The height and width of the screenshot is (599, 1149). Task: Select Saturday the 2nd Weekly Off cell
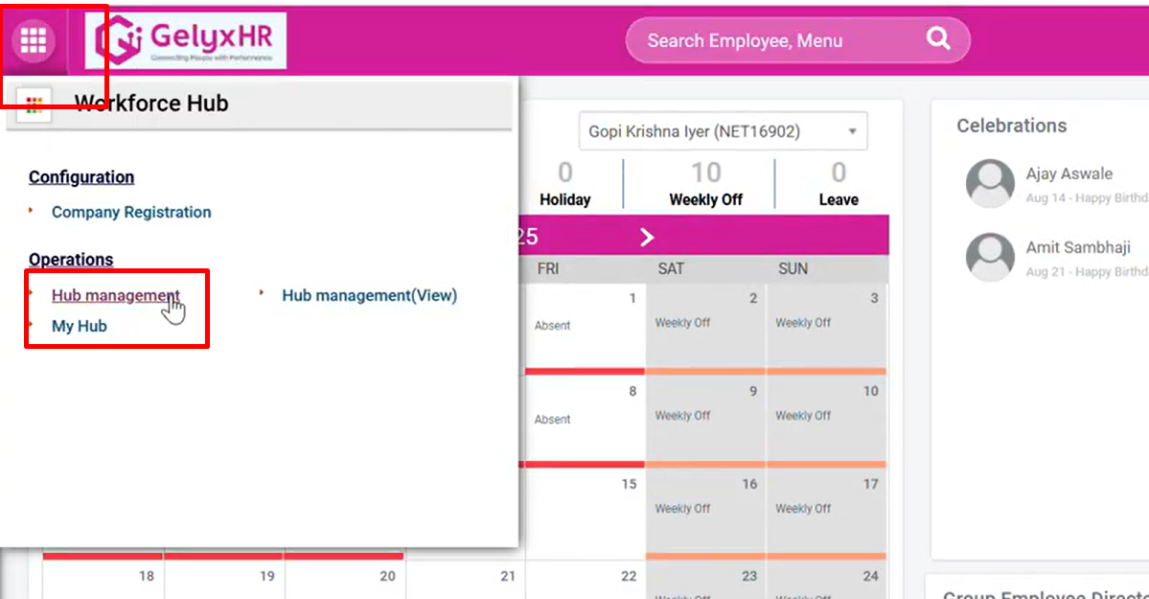click(x=704, y=326)
